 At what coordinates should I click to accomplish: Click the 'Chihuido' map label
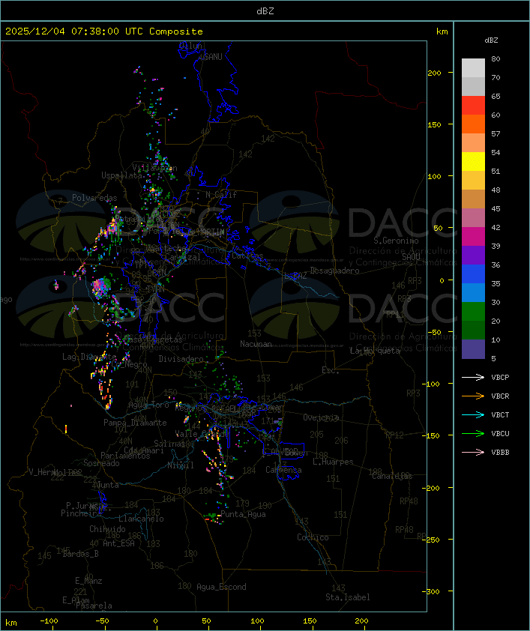pyautogui.click(x=107, y=529)
